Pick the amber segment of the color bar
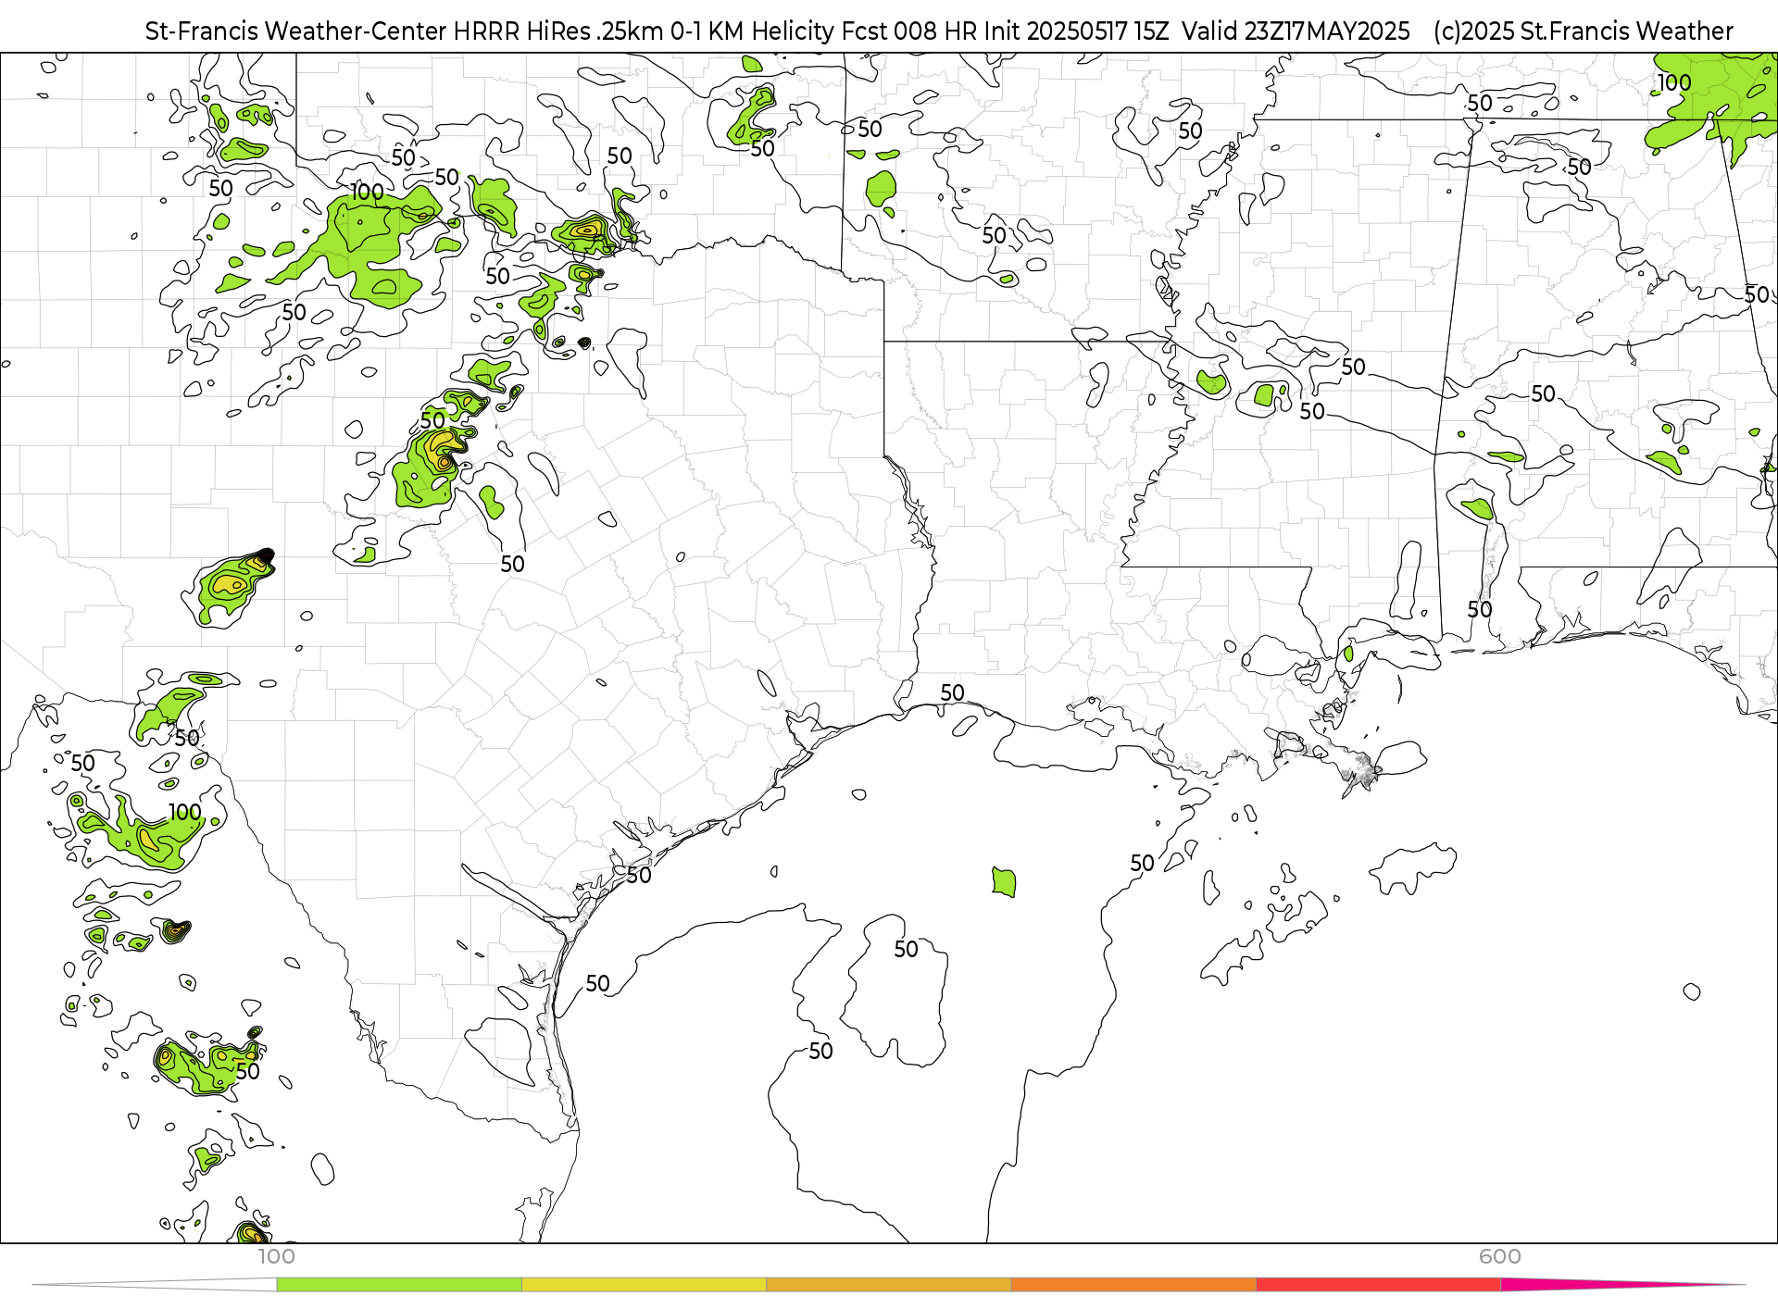Image resolution: width=1778 pixels, height=1296 pixels. pyautogui.click(x=889, y=1284)
